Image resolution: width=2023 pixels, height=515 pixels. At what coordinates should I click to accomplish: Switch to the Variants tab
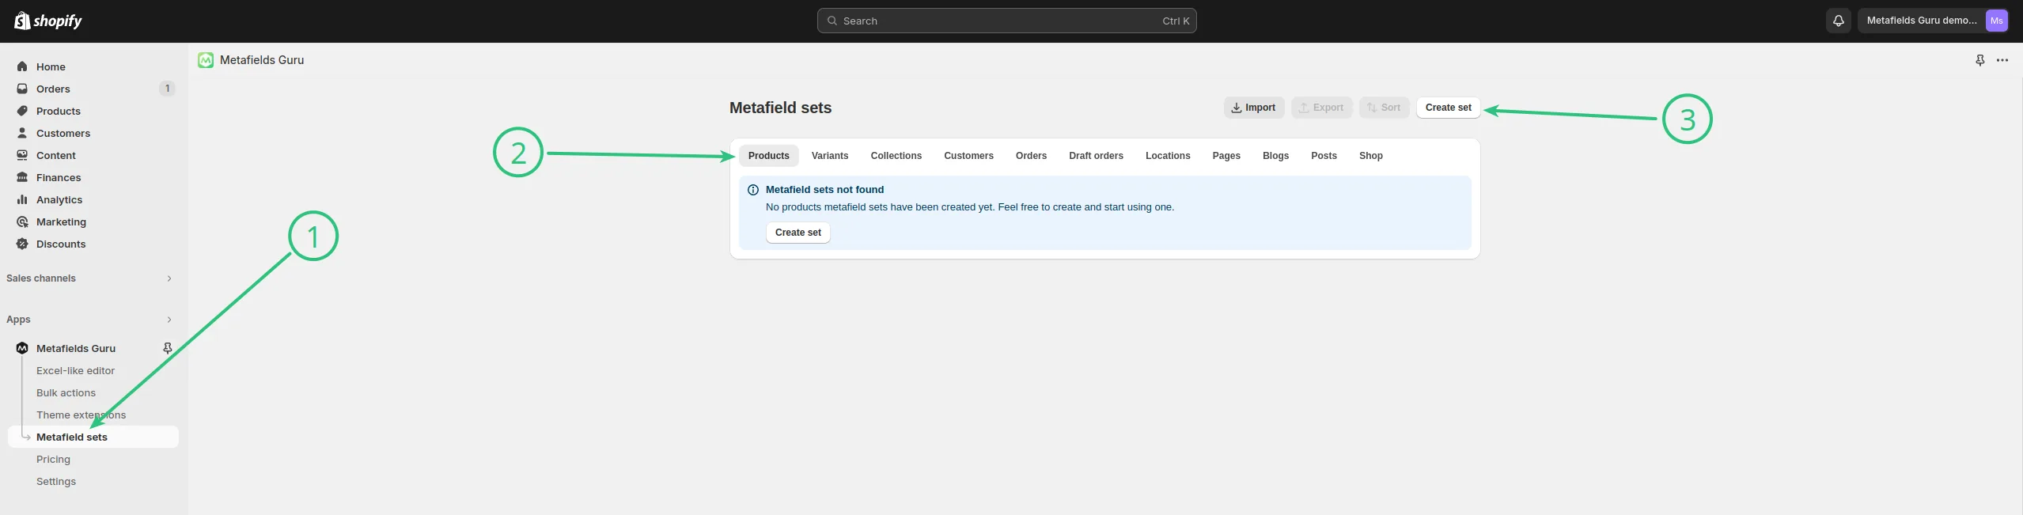coord(830,156)
